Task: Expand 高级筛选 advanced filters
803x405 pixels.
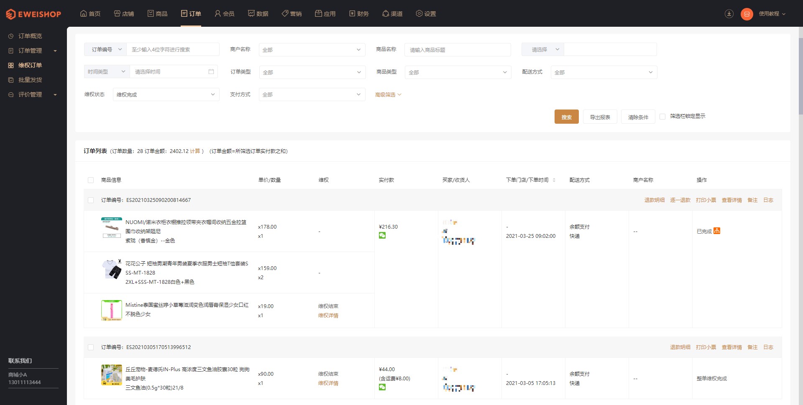Action: (x=388, y=95)
